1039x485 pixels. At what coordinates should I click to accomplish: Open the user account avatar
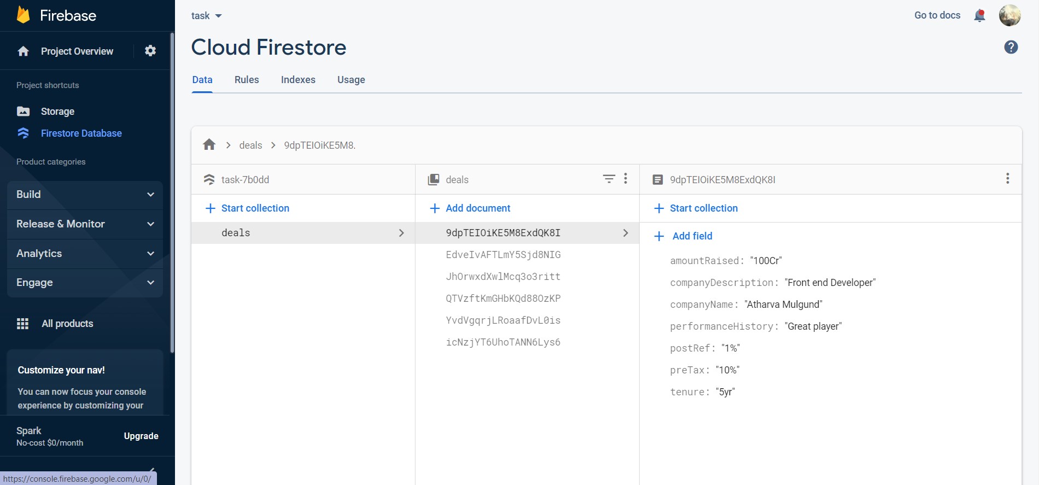[1009, 15]
